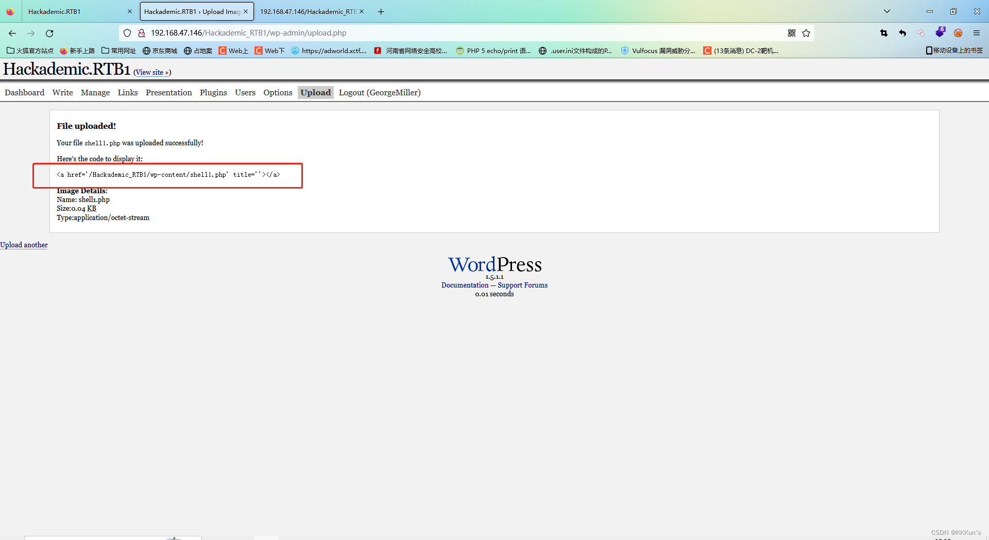989x540 pixels.
Task: Open the 河南省网络安全高校 bookmark
Action: 411,50
